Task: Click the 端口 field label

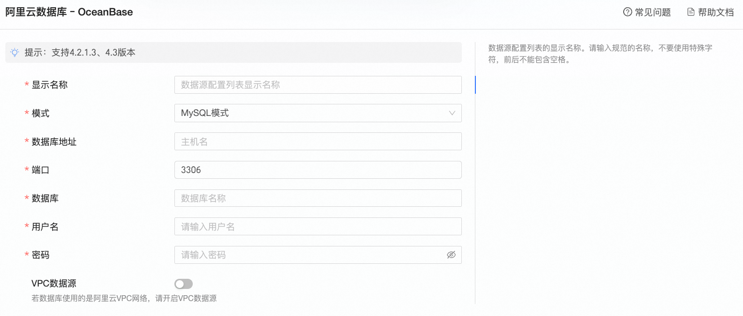Action: click(x=41, y=170)
